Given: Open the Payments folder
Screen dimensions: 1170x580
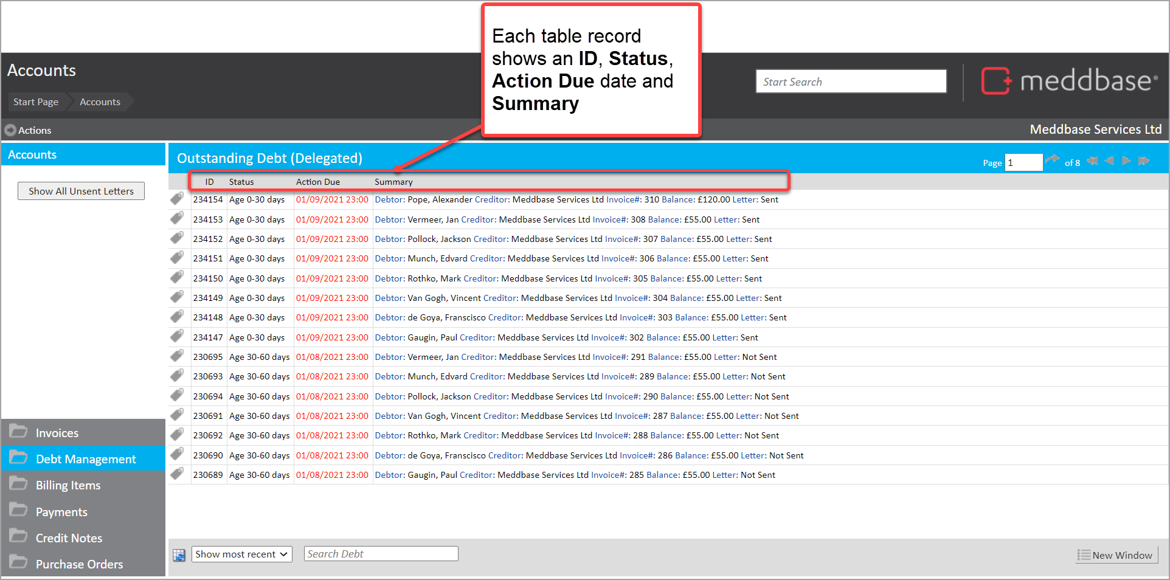Looking at the screenshot, I should click(61, 512).
